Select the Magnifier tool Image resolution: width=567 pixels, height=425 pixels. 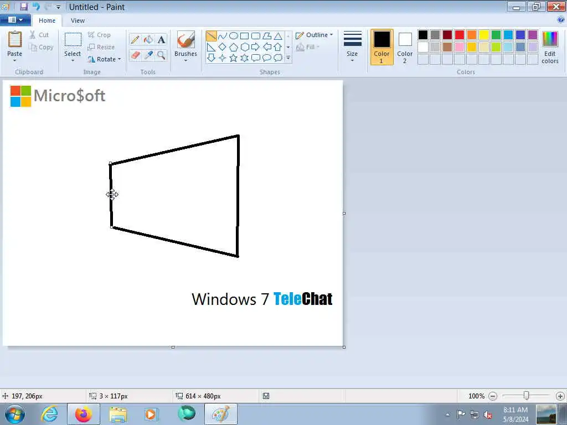[x=161, y=55]
